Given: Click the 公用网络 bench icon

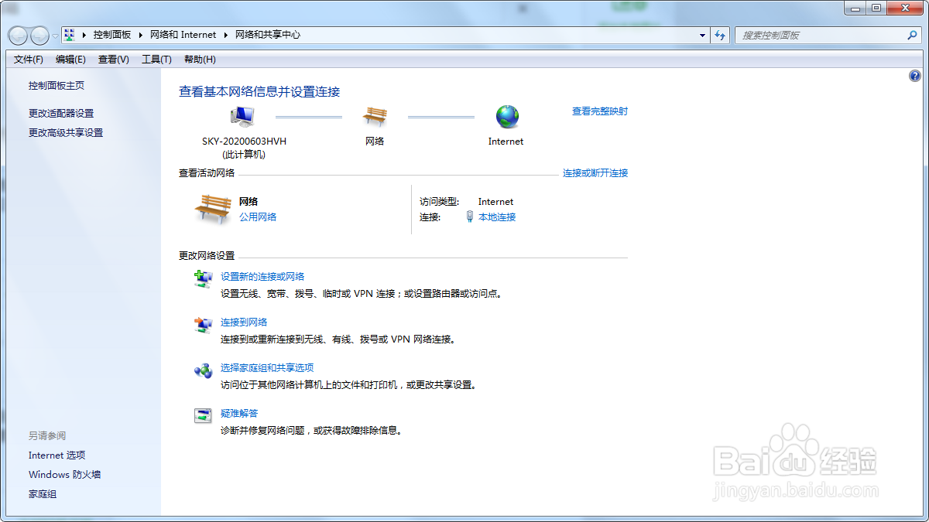Looking at the screenshot, I should [212, 208].
